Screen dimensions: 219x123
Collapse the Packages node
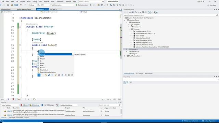[129, 29]
